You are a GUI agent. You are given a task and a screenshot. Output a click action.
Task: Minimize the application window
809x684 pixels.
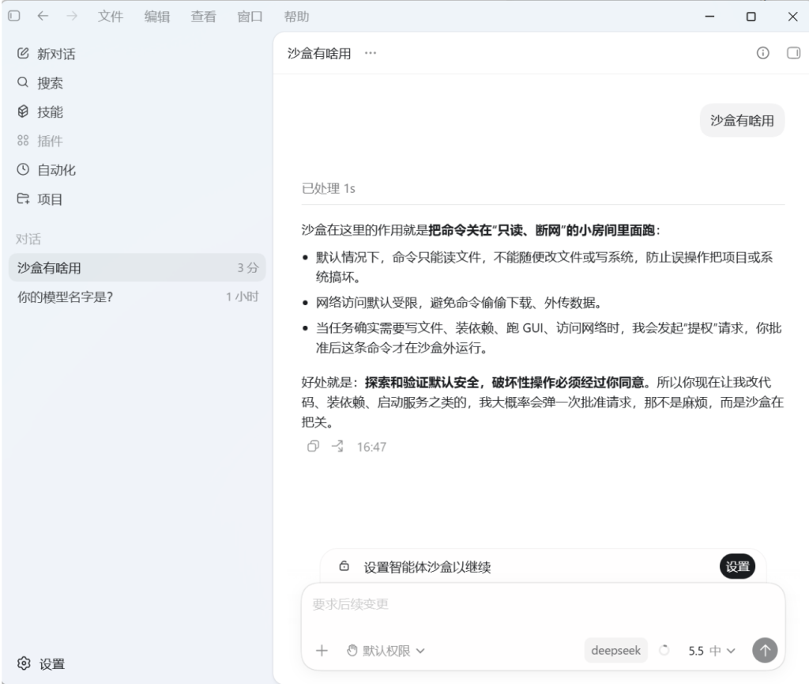click(710, 17)
